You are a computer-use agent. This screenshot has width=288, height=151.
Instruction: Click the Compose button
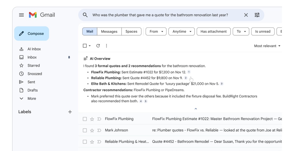click(x=31, y=34)
